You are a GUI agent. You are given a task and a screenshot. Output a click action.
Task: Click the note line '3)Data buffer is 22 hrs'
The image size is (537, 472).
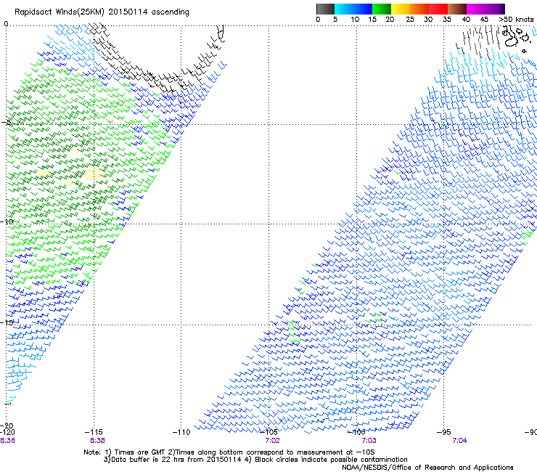tap(255, 460)
